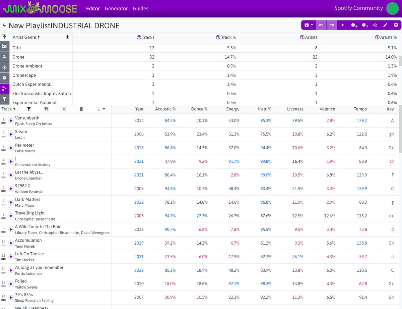Screen dimensions: 402x309
Task: Open the three-dot track list options dropdown
Action: (x=101, y=109)
